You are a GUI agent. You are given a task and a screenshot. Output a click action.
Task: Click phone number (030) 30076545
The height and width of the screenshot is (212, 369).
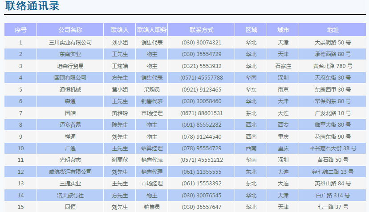[x=201, y=195]
